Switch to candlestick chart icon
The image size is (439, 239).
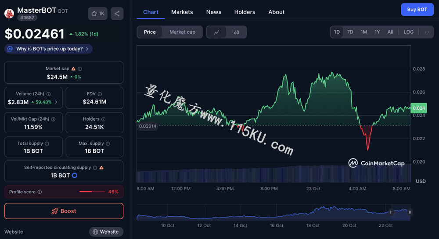237,32
